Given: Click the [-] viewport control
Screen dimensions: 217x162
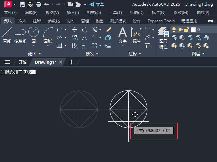Looking at the screenshot, I should pyautogui.click(x=3, y=72).
